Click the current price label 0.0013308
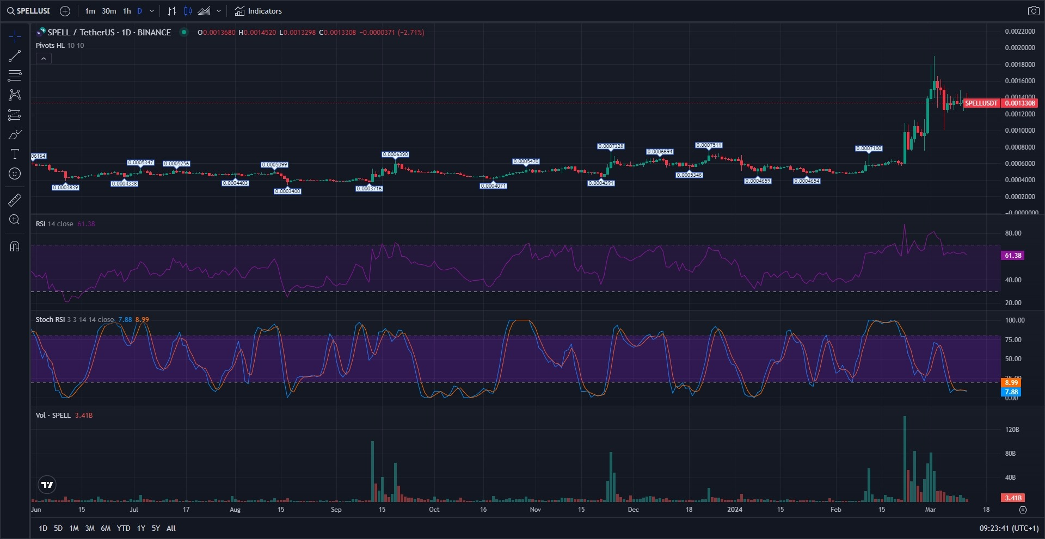The image size is (1045, 539). click(1019, 103)
